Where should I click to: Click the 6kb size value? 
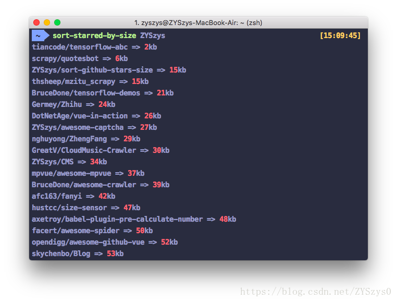pyautogui.click(x=121, y=58)
